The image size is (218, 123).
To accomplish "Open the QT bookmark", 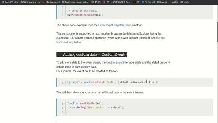I will (x=136, y=2).
